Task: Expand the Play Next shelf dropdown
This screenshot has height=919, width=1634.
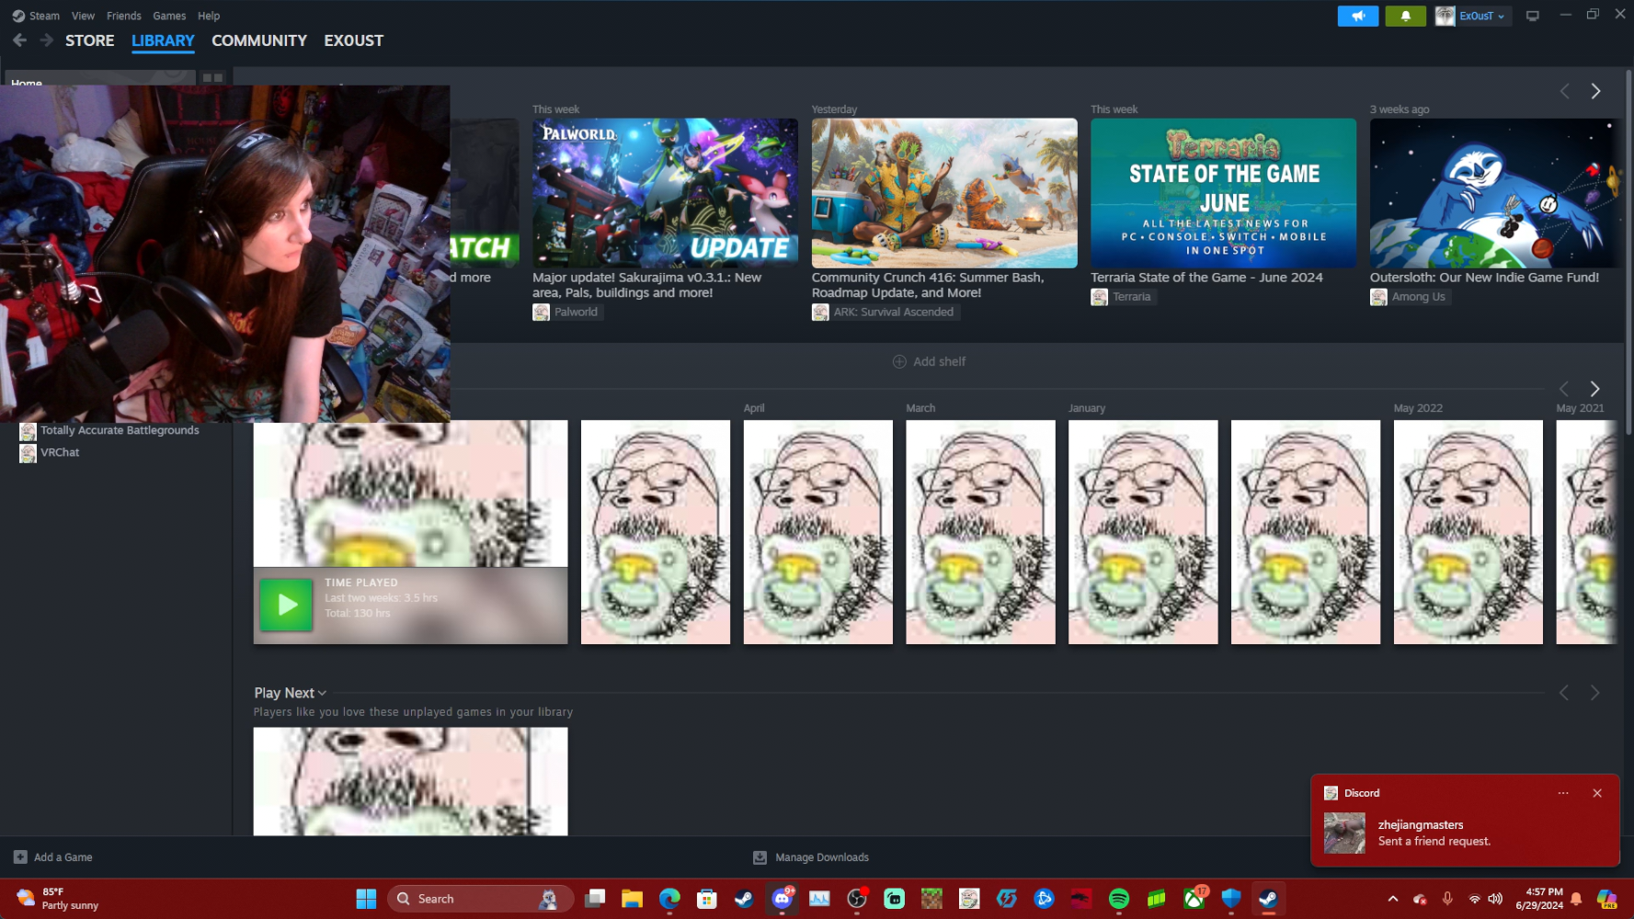Action: tap(322, 693)
